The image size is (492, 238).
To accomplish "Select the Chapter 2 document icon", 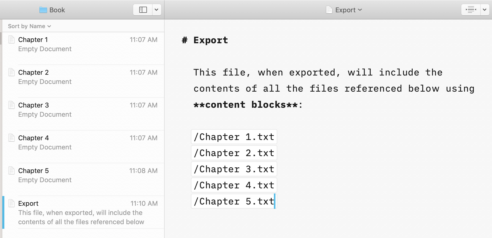I will click(12, 72).
